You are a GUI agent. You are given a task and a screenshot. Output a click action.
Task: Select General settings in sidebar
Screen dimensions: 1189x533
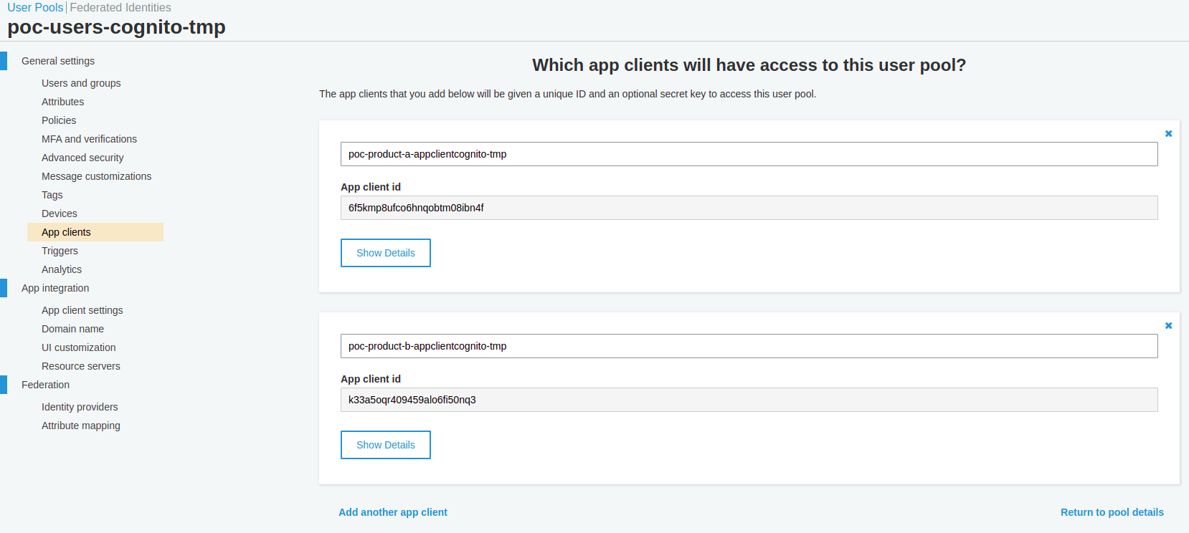(58, 61)
